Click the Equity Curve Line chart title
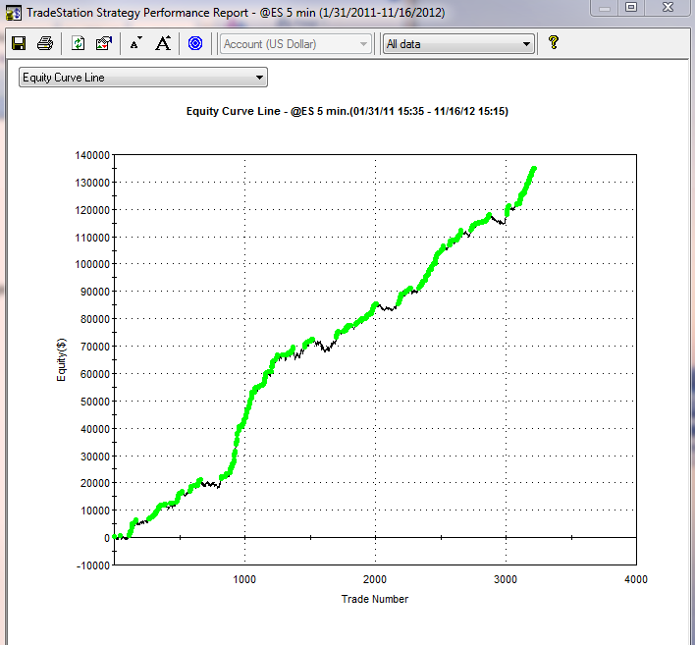The width and height of the screenshot is (695, 645). (x=347, y=112)
